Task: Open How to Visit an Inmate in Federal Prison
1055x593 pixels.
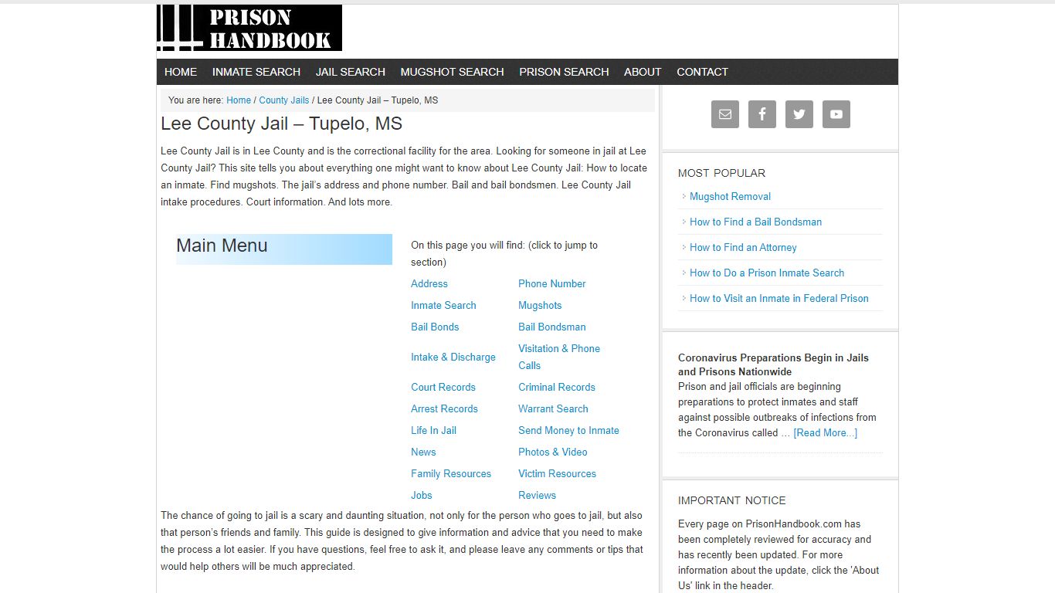Action: [x=779, y=298]
